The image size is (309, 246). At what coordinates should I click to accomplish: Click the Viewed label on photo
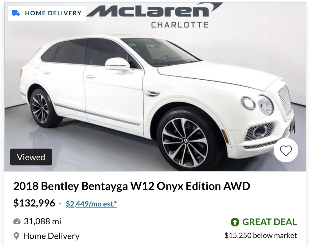pos(31,157)
